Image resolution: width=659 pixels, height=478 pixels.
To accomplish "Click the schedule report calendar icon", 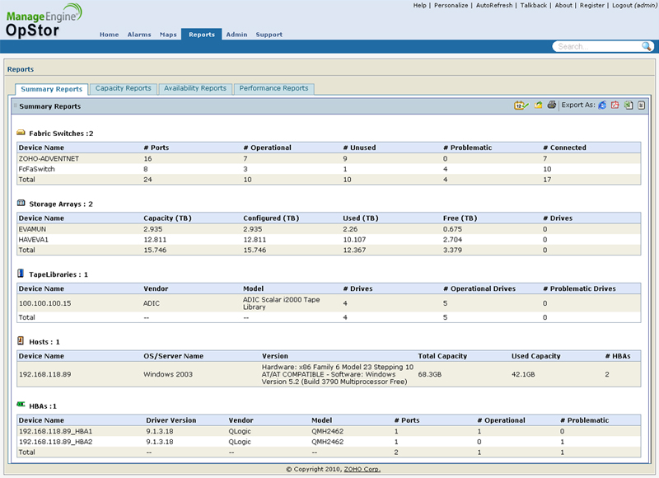I will pyautogui.click(x=520, y=105).
